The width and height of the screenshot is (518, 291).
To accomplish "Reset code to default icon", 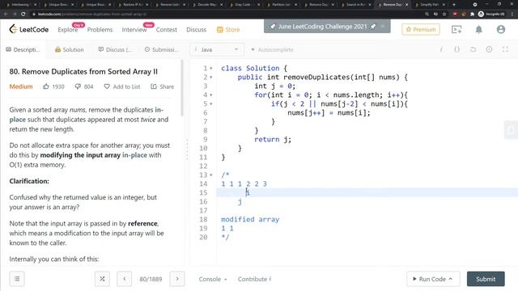I will (473, 49).
